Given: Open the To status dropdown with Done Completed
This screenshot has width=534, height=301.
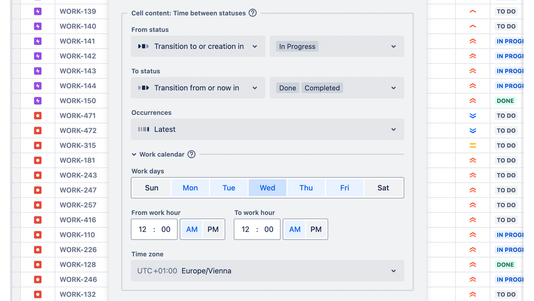Looking at the screenshot, I should [x=337, y=88].
